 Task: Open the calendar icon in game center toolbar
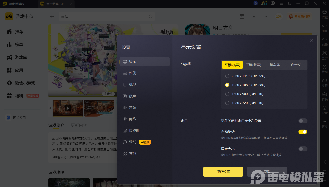point(242,16)
